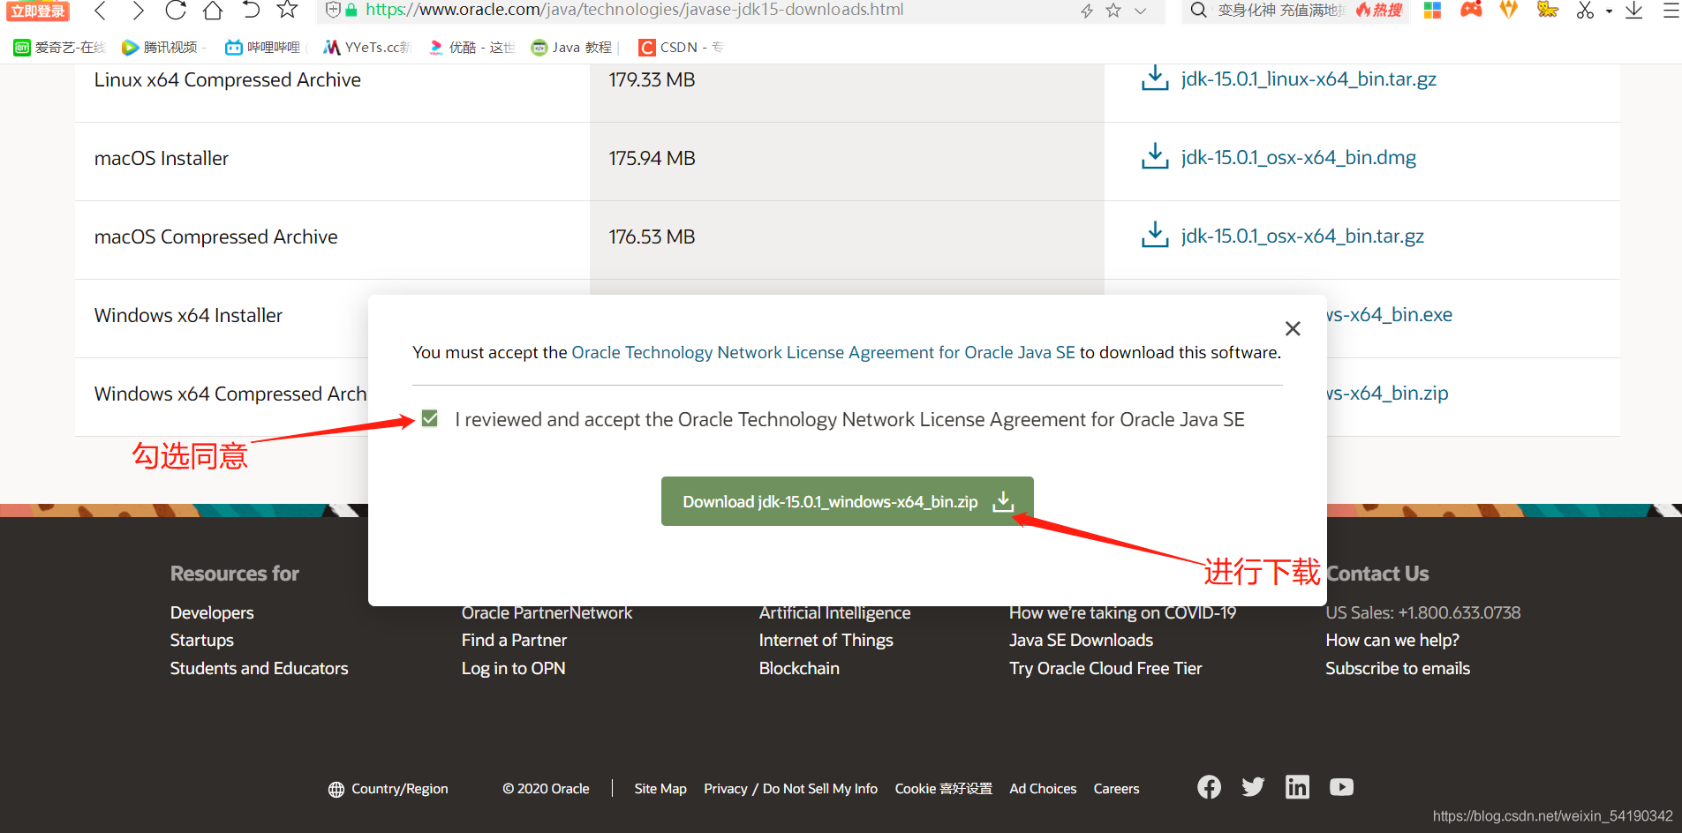Click the shield security icon in address bar

pos(333,10)
